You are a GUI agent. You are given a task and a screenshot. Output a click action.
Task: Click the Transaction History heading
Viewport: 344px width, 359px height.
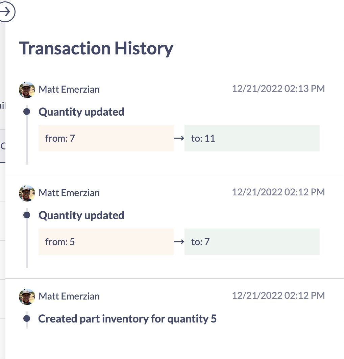(x=96, y=48)
